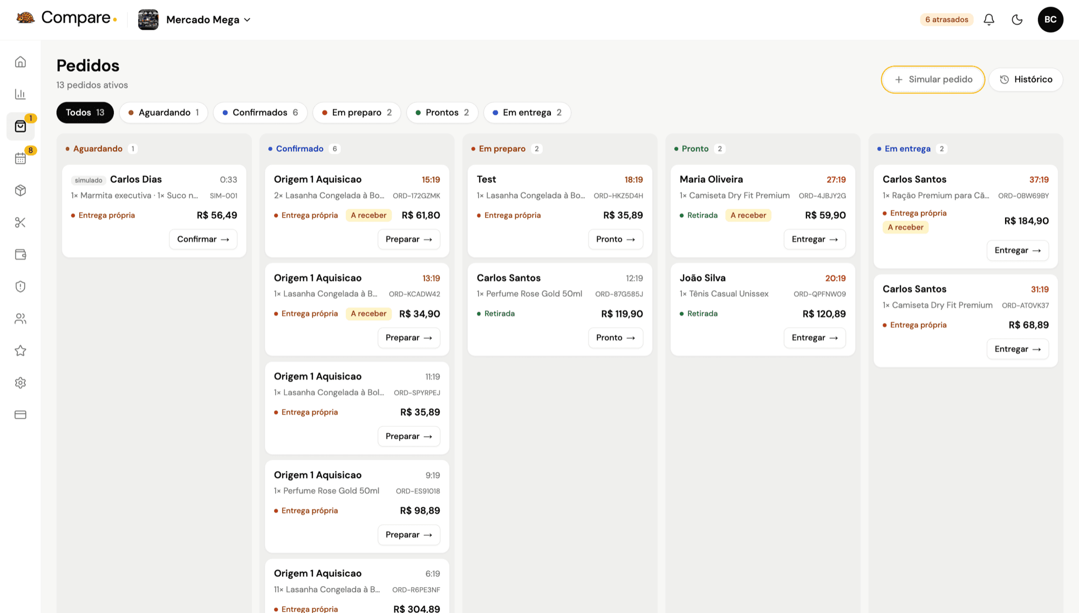Click order code ORD-4JBJY2G
1079x613 pixels.
[x=822, y=196]
